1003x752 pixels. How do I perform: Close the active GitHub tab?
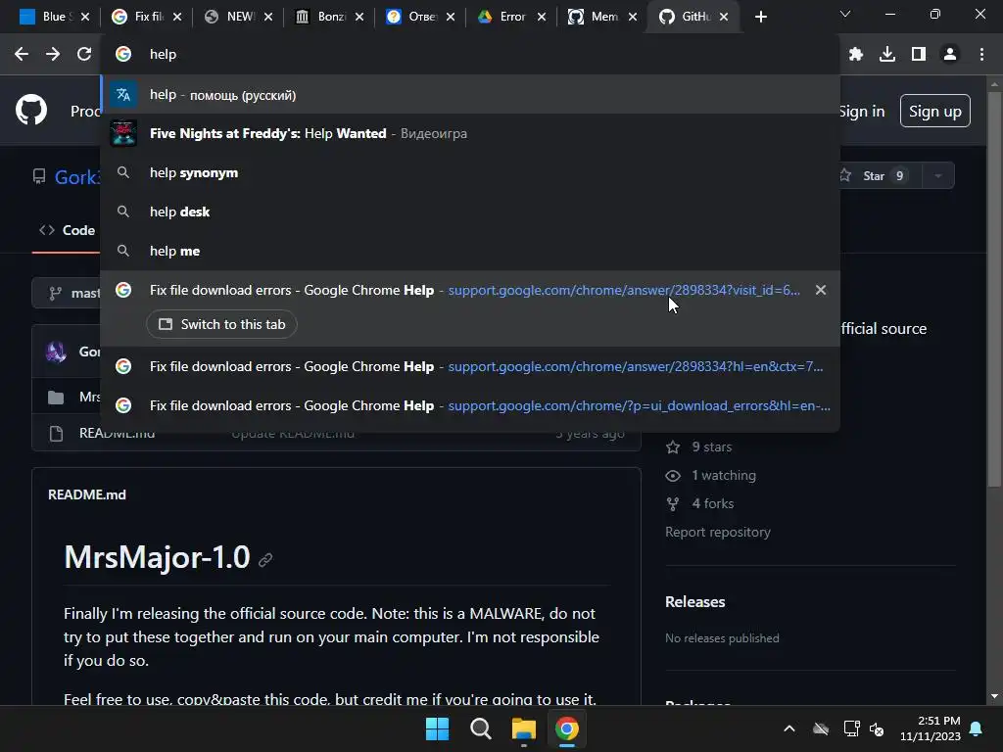pyautogui.click(x=724, y=17)
